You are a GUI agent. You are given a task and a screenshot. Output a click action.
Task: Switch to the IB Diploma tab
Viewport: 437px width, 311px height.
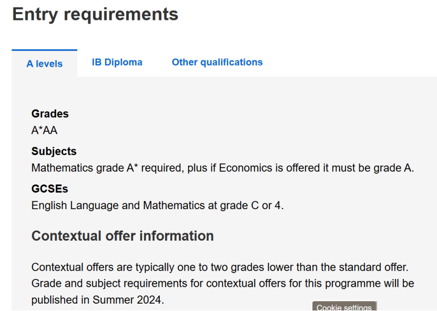117,62
